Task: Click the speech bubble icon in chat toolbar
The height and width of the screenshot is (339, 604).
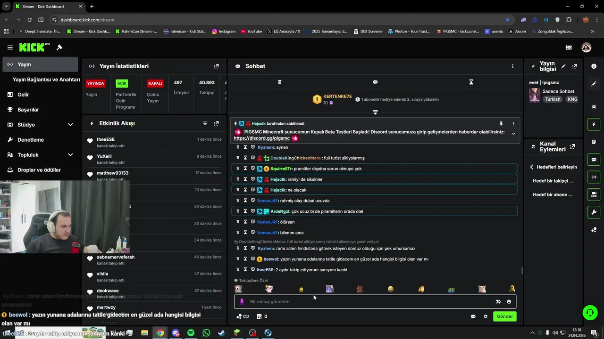Action: pyautogui.click(x=375, y=82)
